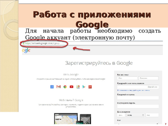Open the month (месяц) dropdown
The image size is (168, 126).
pos(135,115)
